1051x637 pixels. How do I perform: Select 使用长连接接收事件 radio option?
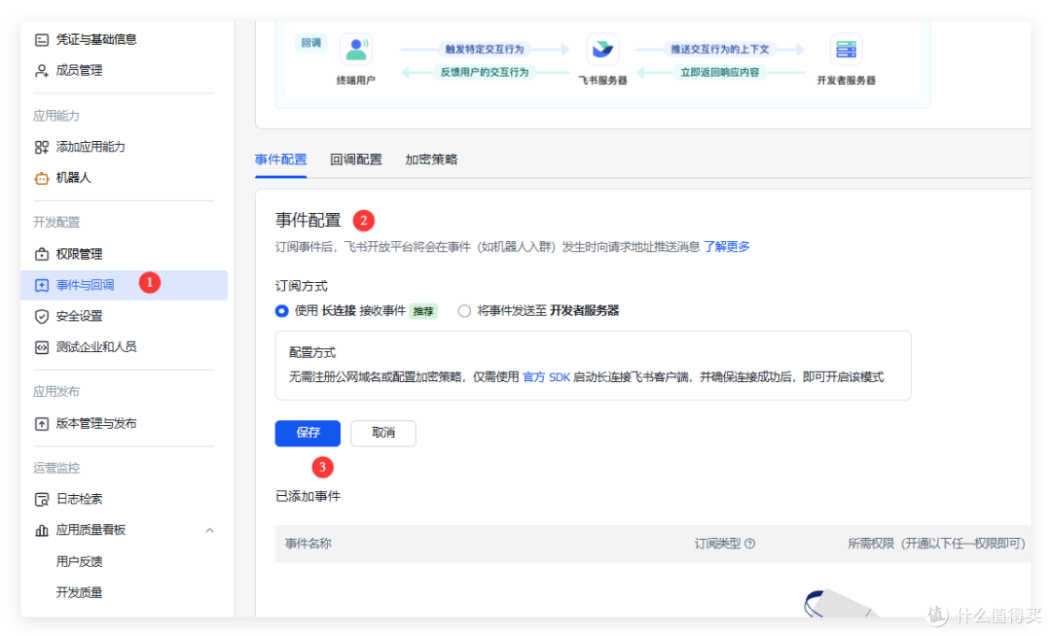coord(281,311)
